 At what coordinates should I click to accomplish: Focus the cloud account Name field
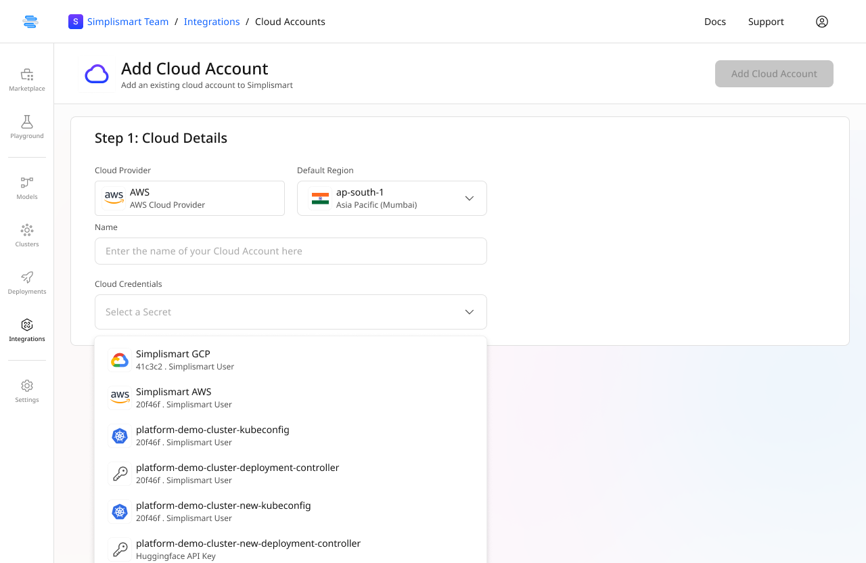tap(291, 251)
